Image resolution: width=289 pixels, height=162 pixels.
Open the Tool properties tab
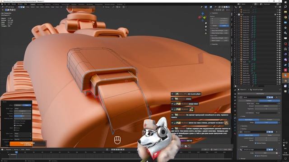(x=235, y=90)
